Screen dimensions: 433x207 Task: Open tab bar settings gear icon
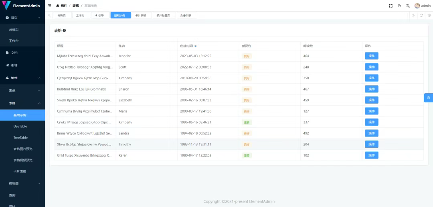coord(429,16)
